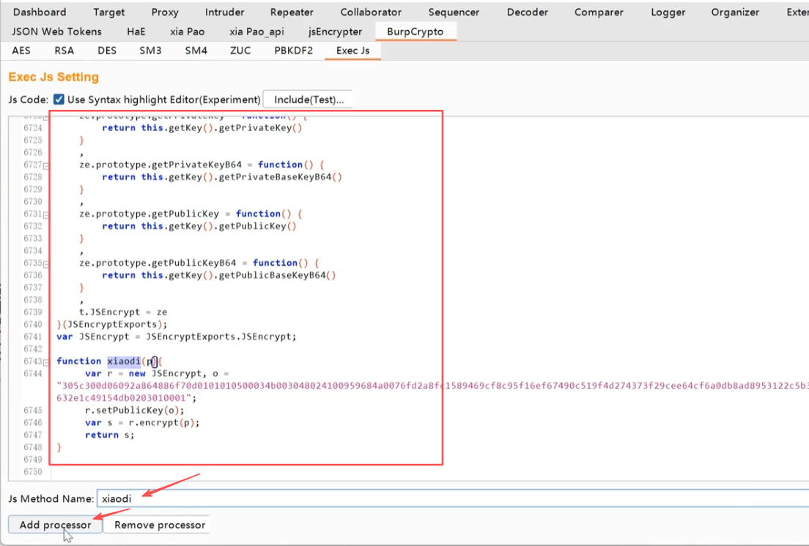The width and height of the screenshot is (809, 546).
Task: Collapse code fold at line 6731
Action: coord(46,214)
